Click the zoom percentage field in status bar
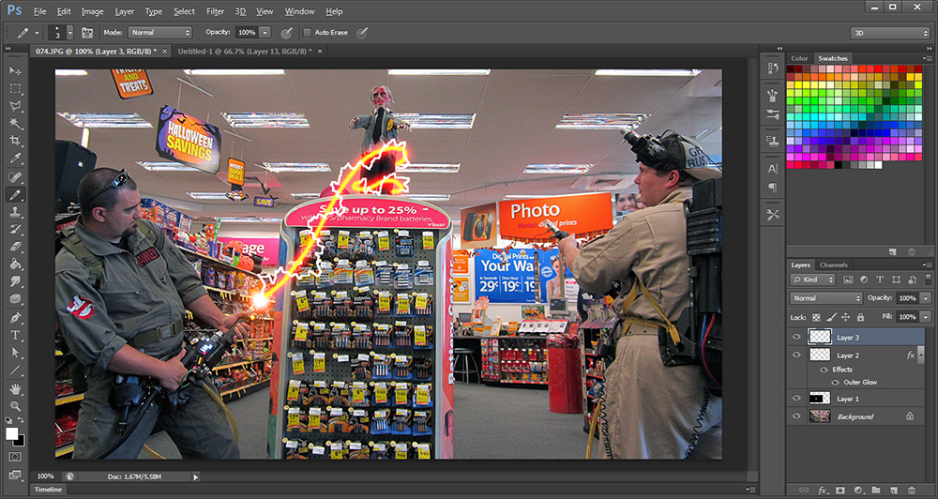 [46, 476]
